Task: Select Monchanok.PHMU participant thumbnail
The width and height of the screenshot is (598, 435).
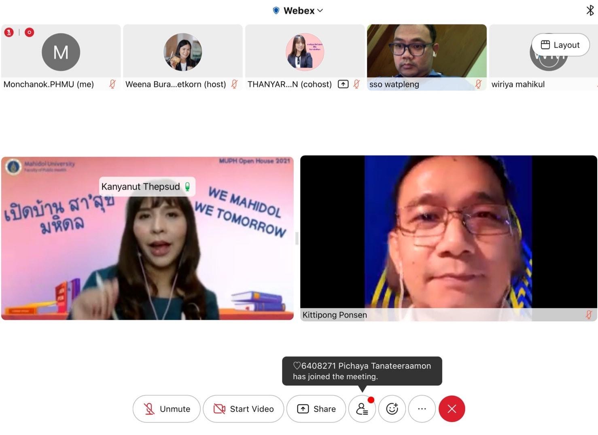Action: 61,57
